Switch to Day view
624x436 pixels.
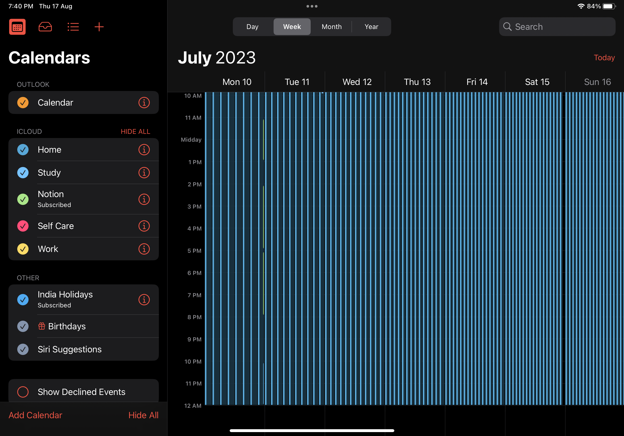coord(252,27)
